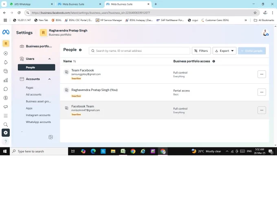This screenshot has height=201, width=277.
Task: Open the Home compass icon in sidebar
Action: [x=6, y=53]
